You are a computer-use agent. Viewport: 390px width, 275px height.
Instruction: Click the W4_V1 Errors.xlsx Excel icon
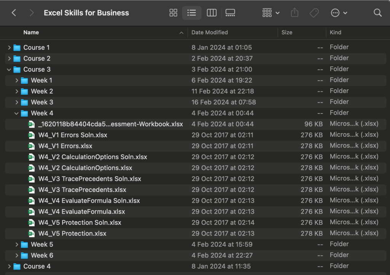[32, 146]
